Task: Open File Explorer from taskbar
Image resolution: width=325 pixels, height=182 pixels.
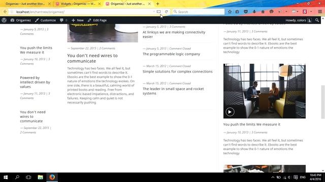Action: [40, 177]
